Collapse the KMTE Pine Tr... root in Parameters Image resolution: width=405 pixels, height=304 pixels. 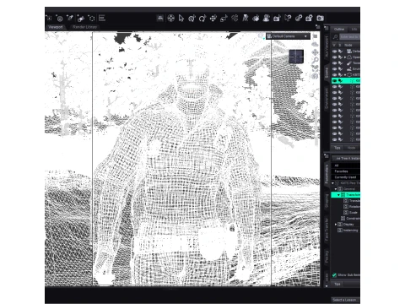(333, 183)
